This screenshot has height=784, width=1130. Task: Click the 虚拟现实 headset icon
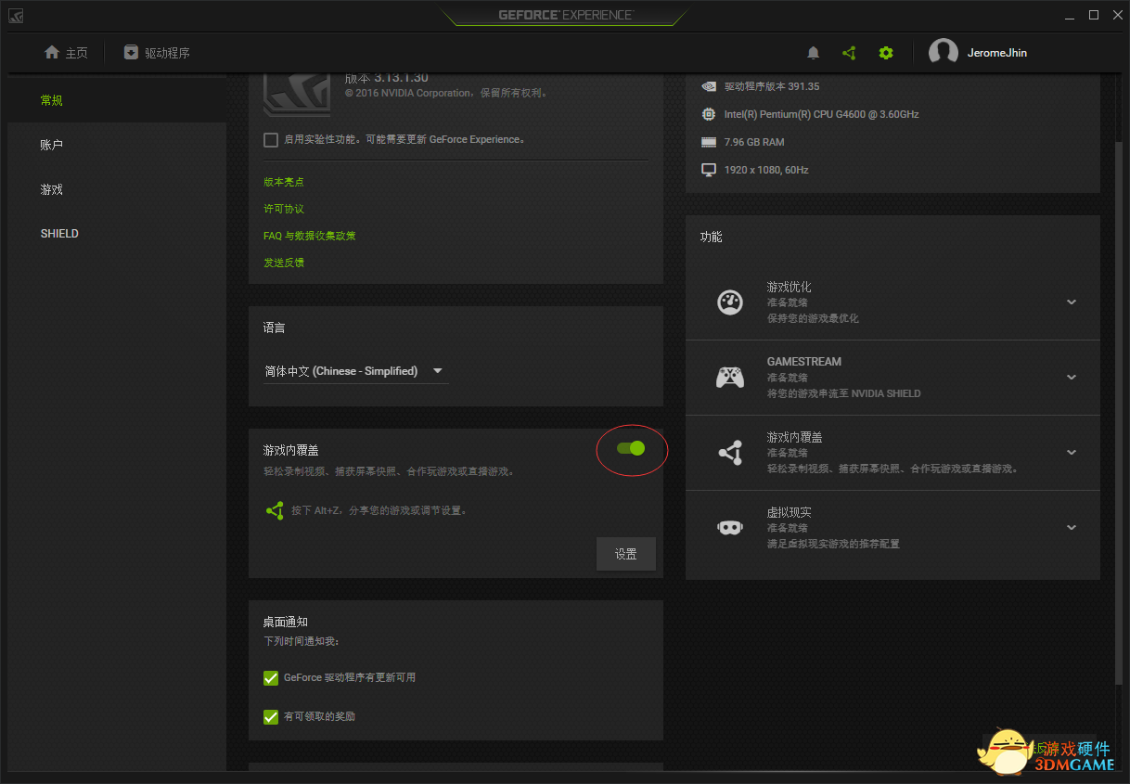730,528
